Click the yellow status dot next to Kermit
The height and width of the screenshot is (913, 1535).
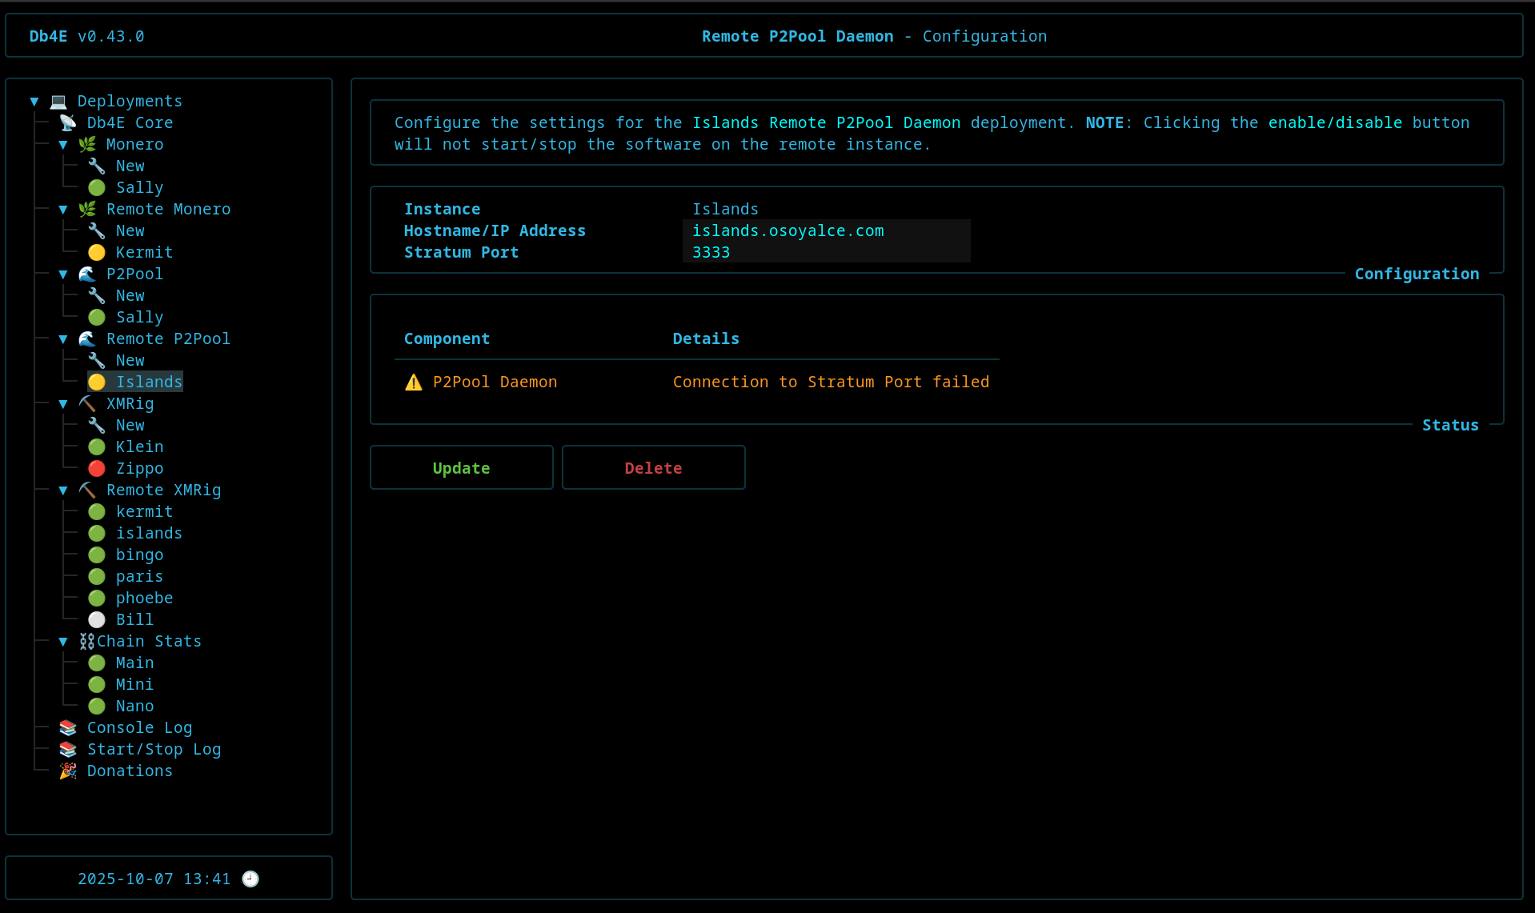click(x=97, y=252)
